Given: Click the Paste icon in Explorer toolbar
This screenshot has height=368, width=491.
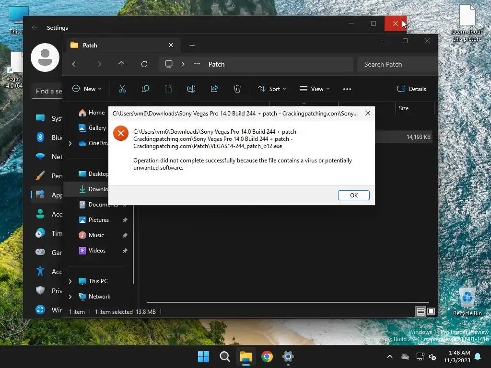Looking at the screenshot, I should pyautogui.click(x=168, y=89).
